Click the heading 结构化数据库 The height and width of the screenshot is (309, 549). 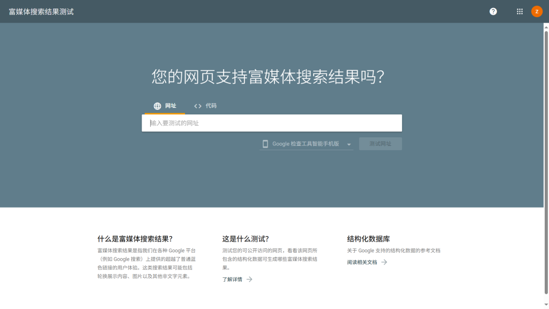pyautogui.click(x=368, y=239)
